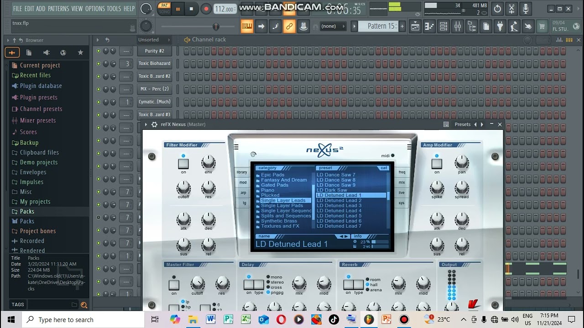Screen dimensions: 584x328
Task: Open the piano roll view icon
Action: point(429,26)
